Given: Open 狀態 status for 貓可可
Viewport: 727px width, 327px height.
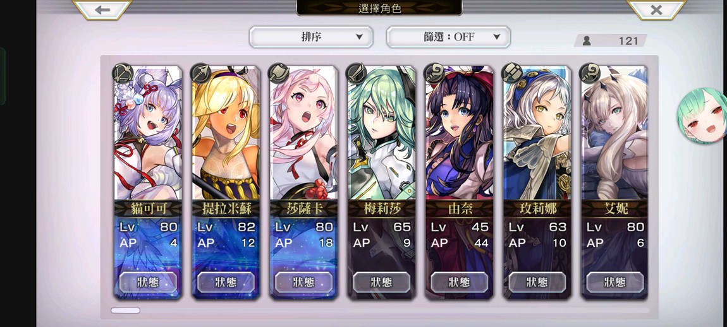Looking at the screenshot, I should click(x=148, y=282).
